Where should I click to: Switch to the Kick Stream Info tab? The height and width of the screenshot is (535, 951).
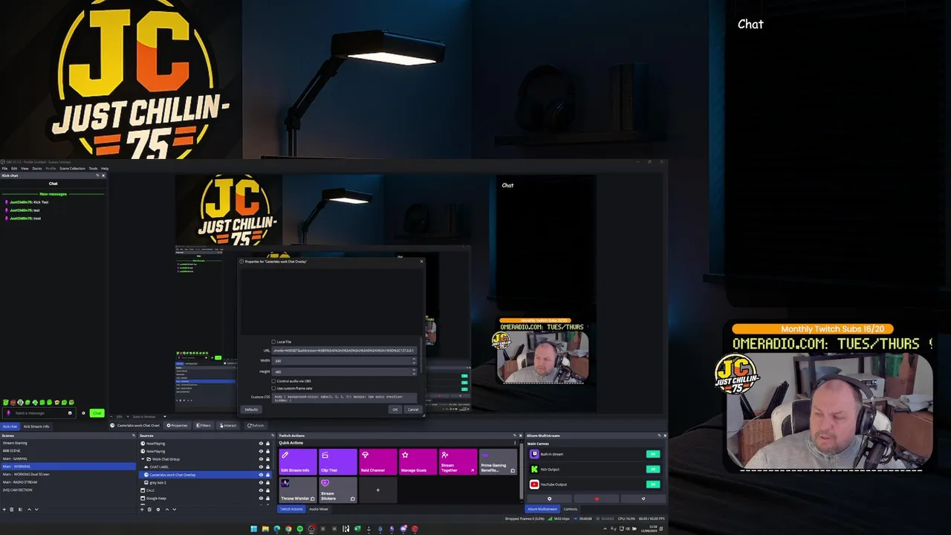[x=36, y=427]
